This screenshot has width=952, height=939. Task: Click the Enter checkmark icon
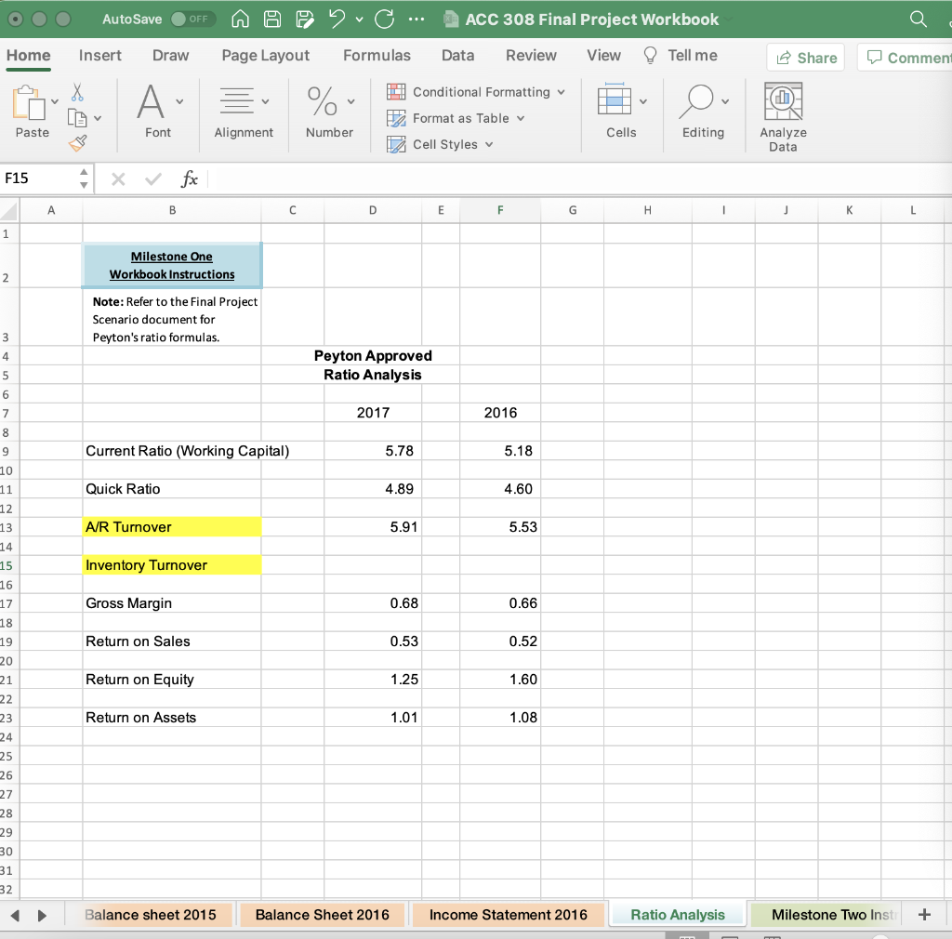coord(153,179)
